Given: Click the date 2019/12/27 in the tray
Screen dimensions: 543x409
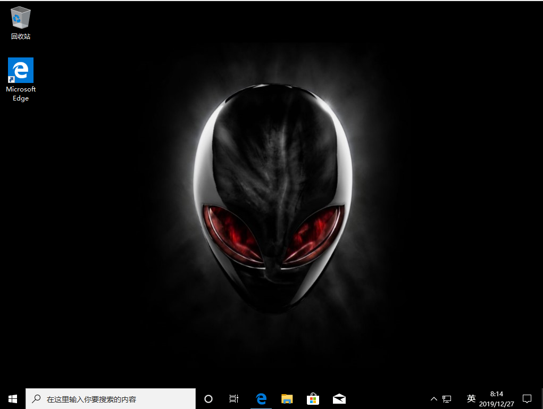Looking at the screenshot, I should [x=497, y=403].
